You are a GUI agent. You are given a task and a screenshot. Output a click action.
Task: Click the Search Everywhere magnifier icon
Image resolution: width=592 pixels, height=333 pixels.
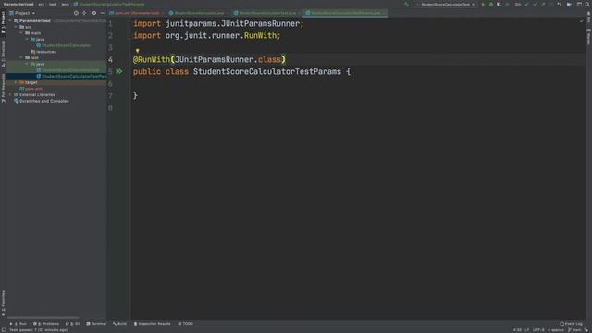(x=587, y=5)
